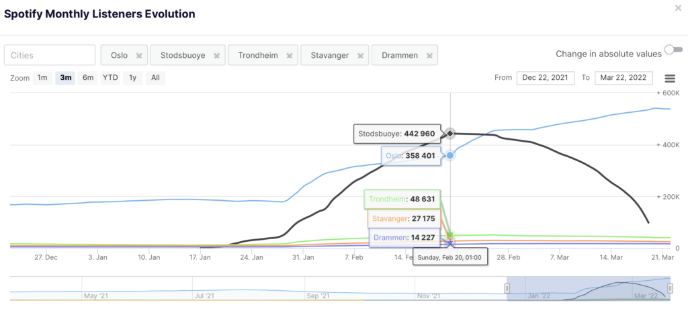
Task: Remove the Oslo city tag
Action: click(x=139, y=56)
